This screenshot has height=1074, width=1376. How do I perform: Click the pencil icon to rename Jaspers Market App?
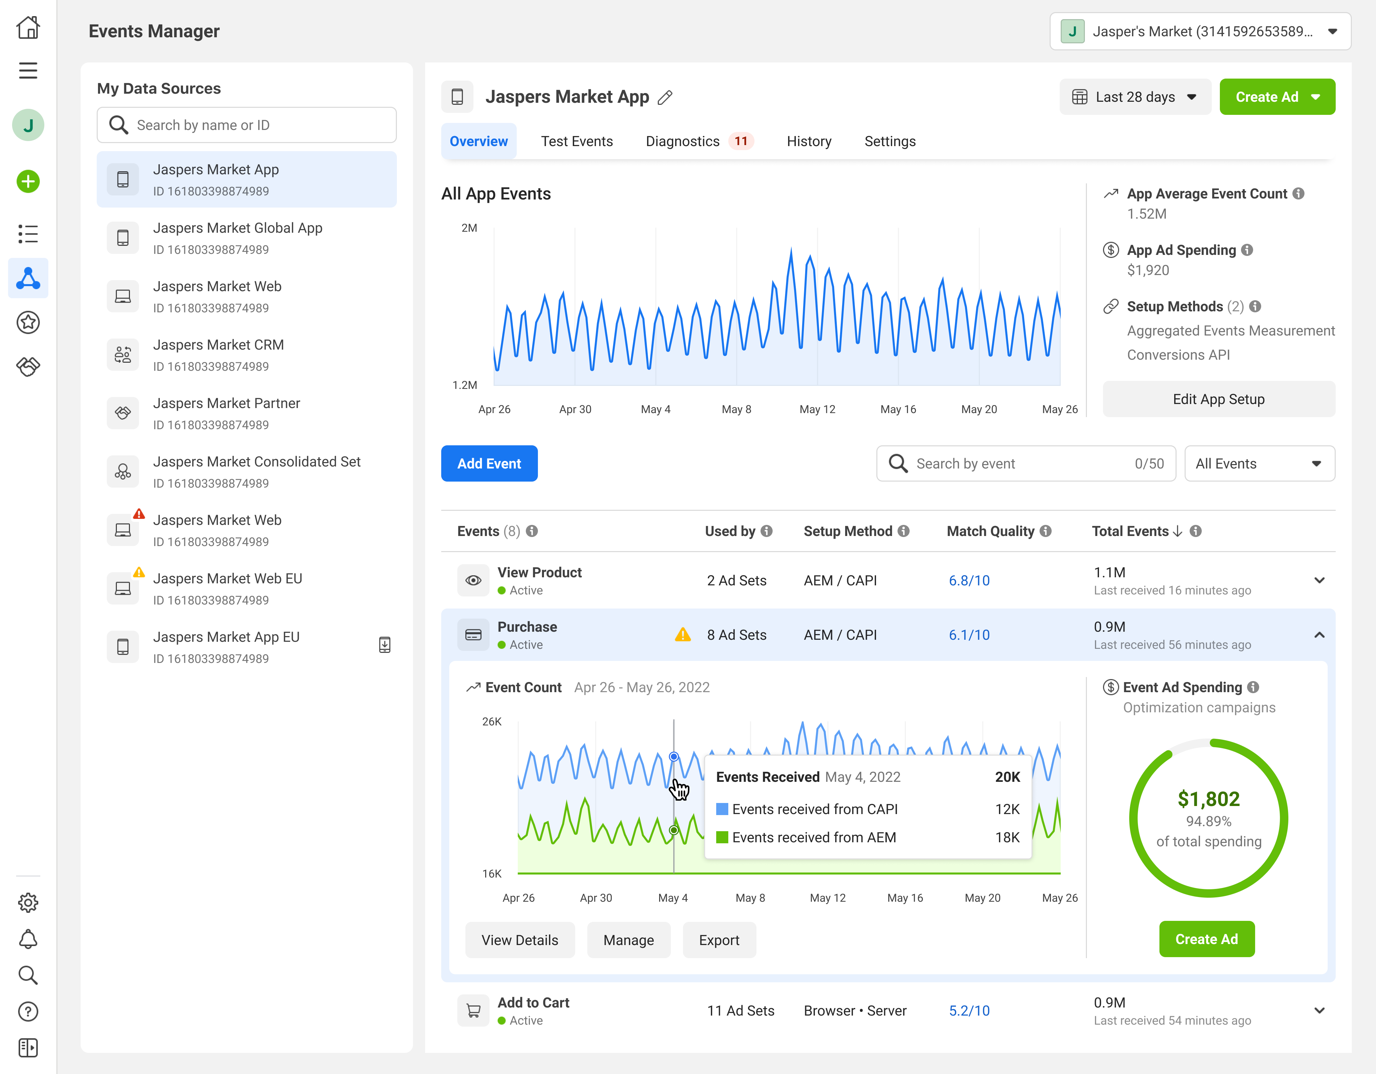(x=665, y=97)
